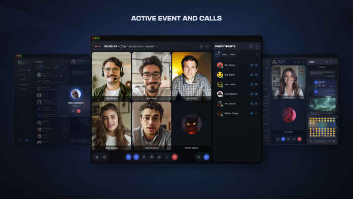The height and width of the screenshot is (199, 353).
Task: Click the blue round button at toolbar's right end
Action: coord(206,157)
